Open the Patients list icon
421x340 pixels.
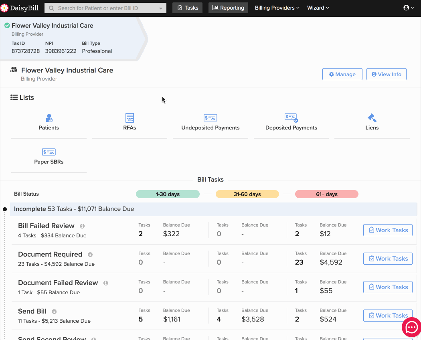pos(49,118)
